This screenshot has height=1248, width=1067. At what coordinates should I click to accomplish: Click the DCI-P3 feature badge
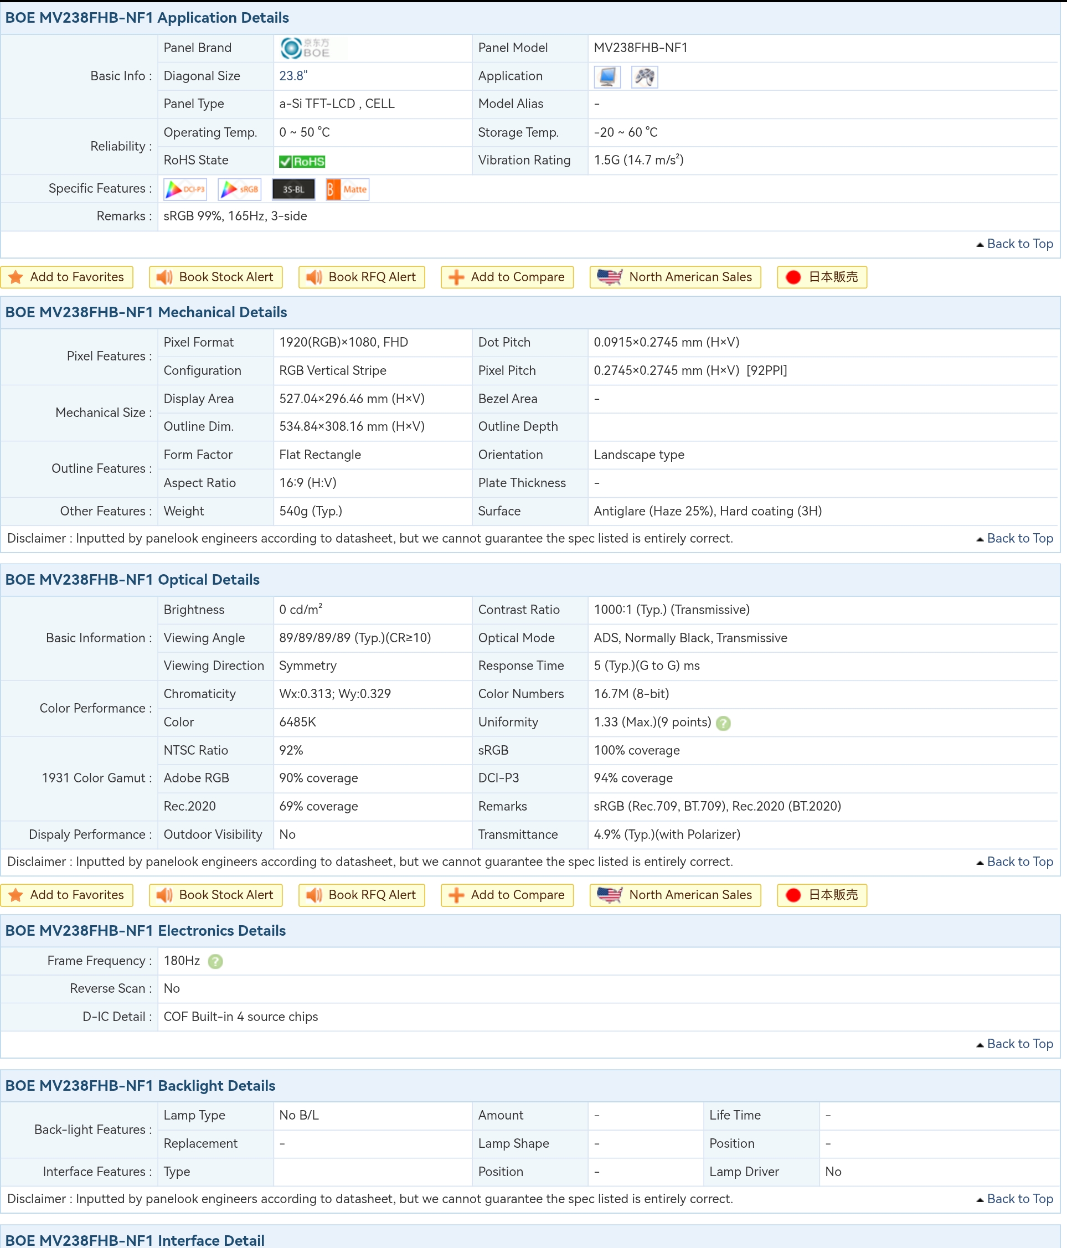185,189
